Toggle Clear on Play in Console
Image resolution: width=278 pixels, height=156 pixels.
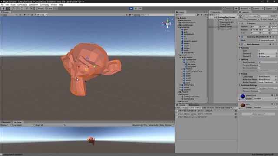pyautogui.click(x=195, y=108)
